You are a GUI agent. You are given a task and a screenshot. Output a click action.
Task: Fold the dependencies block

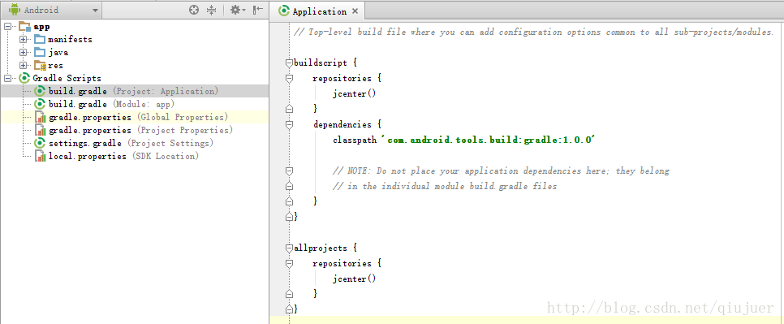tap(288, 124)
